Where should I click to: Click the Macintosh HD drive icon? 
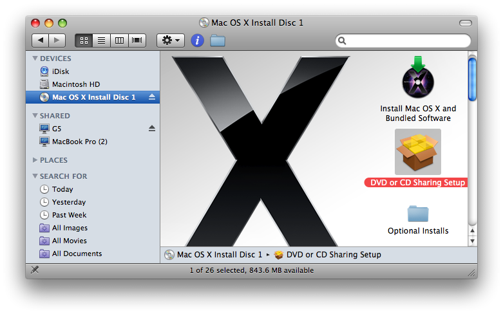[x=44, y=84]
